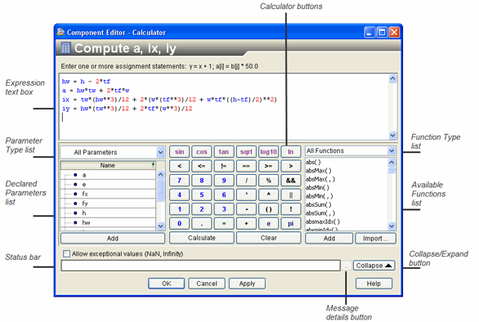Click digit 4 on the calculator

(x=179, y=195)
